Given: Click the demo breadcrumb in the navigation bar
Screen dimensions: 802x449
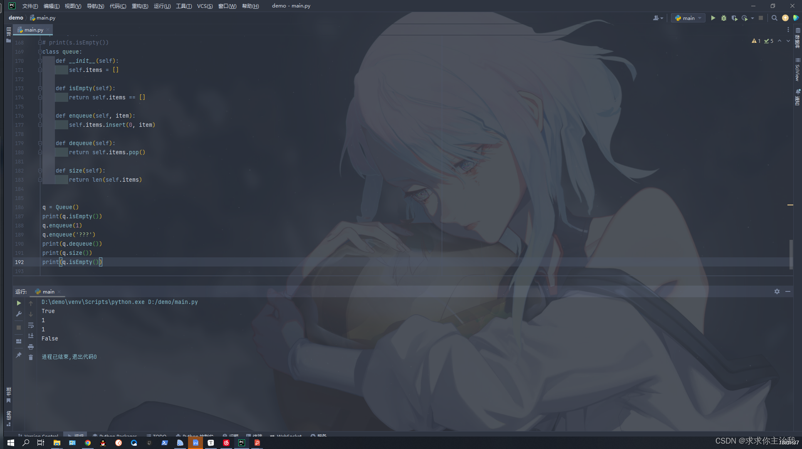Looking at the screenshot, I should tap(16, 18).
